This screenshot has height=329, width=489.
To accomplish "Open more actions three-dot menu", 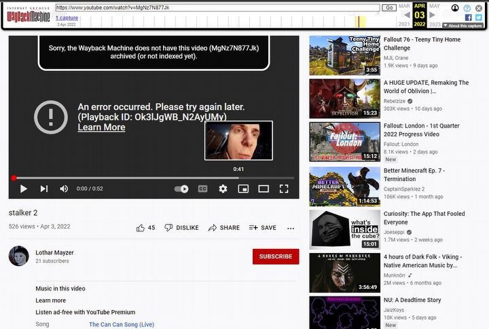I will click(x=291, y=228).
